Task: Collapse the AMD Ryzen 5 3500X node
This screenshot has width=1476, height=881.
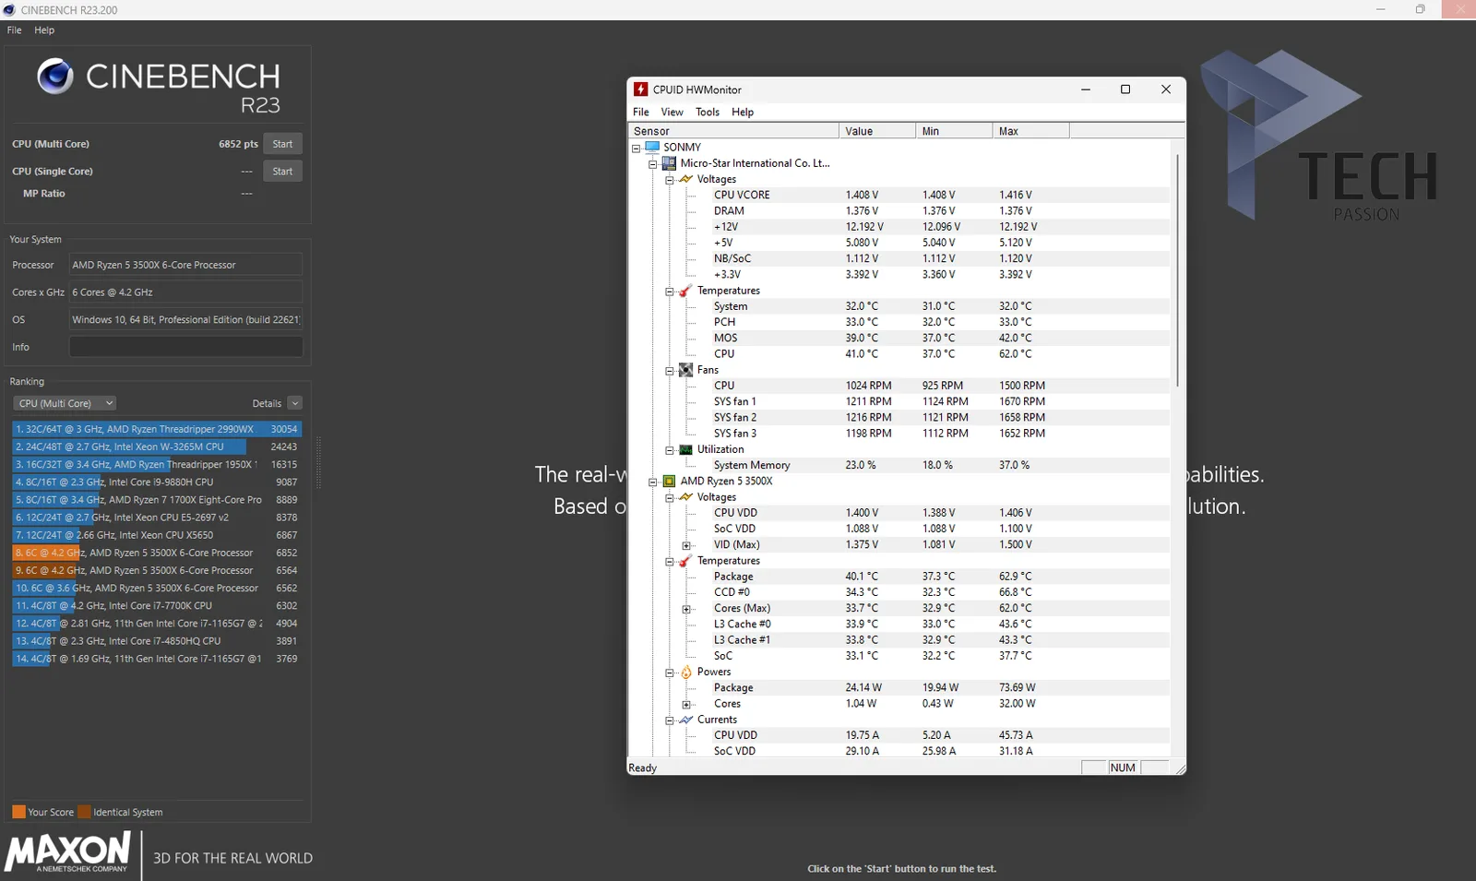Action: 652,482
